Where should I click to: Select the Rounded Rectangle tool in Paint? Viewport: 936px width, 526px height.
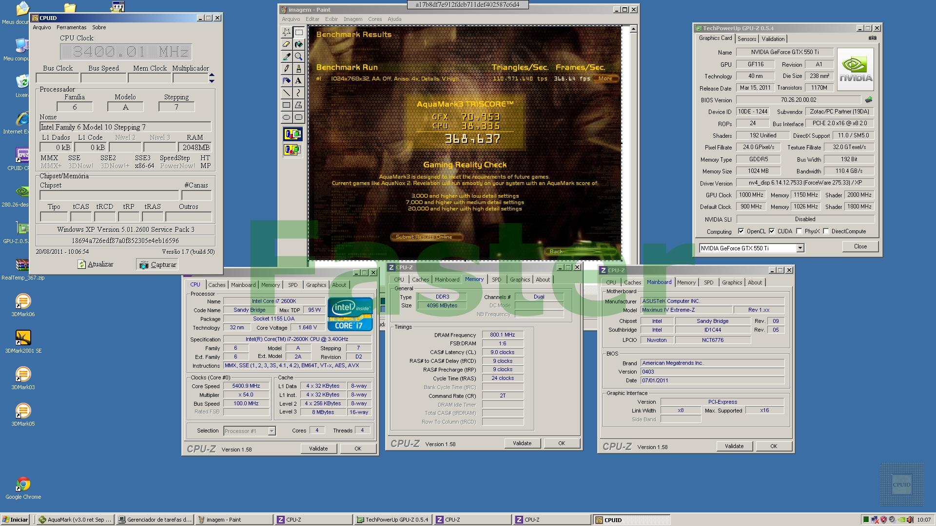tap(298, 117)
